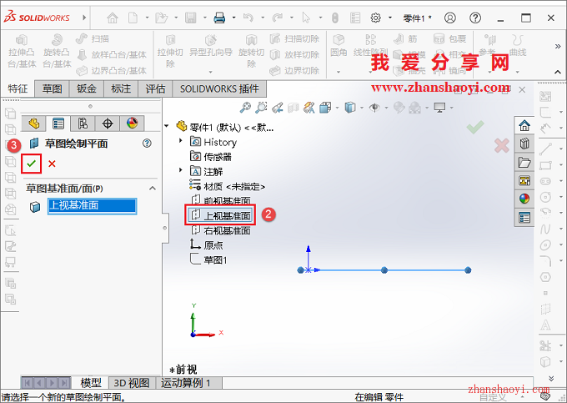
Task: Click the Undo arrow icon
Action: pyautogui.click(x=248, y=18)
